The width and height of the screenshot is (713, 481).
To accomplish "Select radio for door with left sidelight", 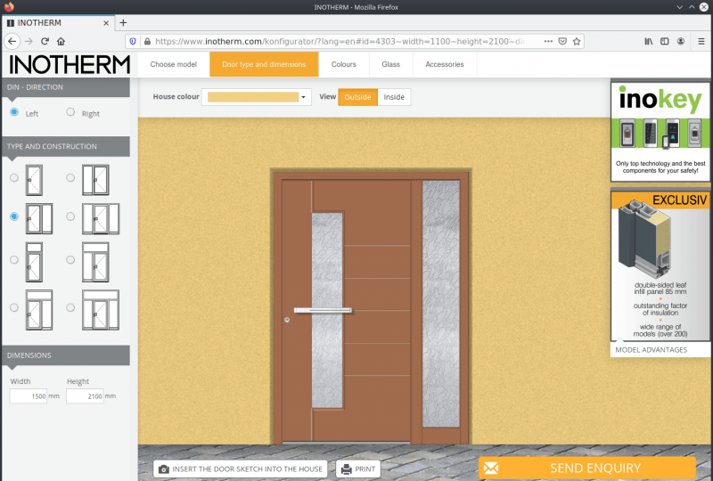I will [x=70, y=178].
